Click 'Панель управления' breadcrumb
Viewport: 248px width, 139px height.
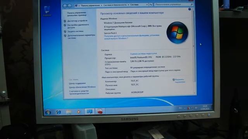pos(90,5)
